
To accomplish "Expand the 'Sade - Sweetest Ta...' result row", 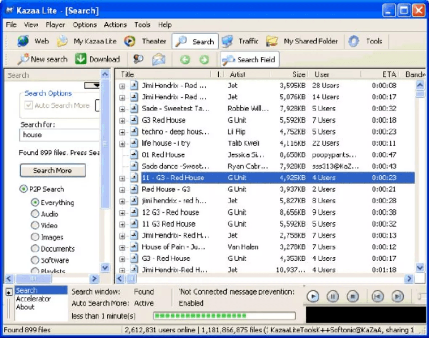I will [x=122, y=108].
